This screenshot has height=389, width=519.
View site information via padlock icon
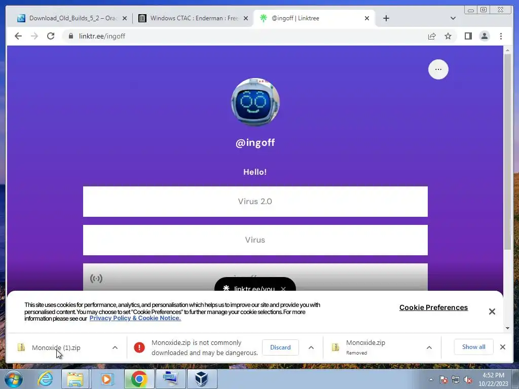point(71,36)
